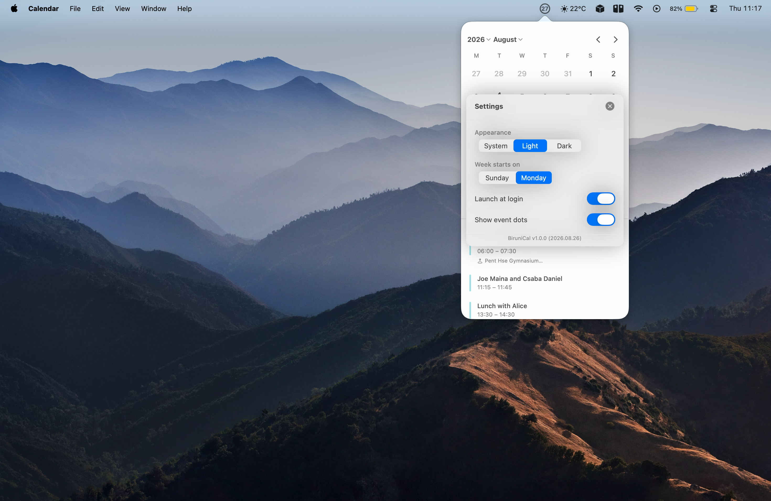
Task: Open the 2026 year dropdown
Action: coord(479,40)
